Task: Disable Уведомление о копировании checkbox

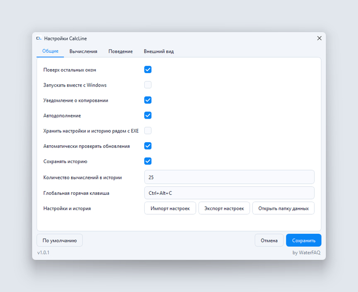Action: [148, 100]
